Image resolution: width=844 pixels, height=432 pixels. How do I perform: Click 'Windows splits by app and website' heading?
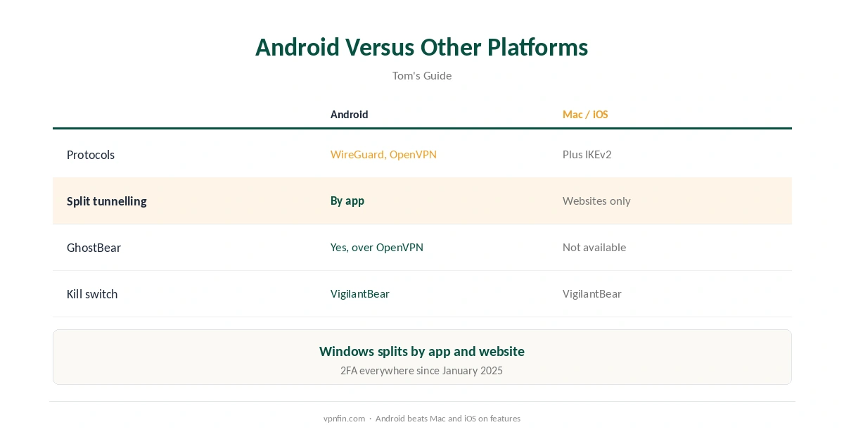tap(422, 351)
